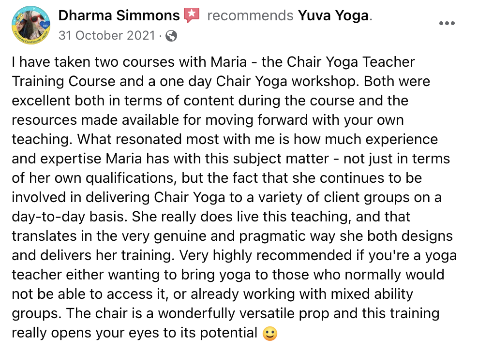Open the Dharma Simmons profile name link
478x351 pixels.
click(x=119, y=15)
